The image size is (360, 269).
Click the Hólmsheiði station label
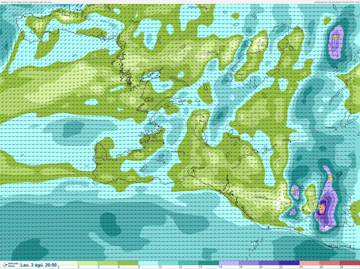coord(157,141)
